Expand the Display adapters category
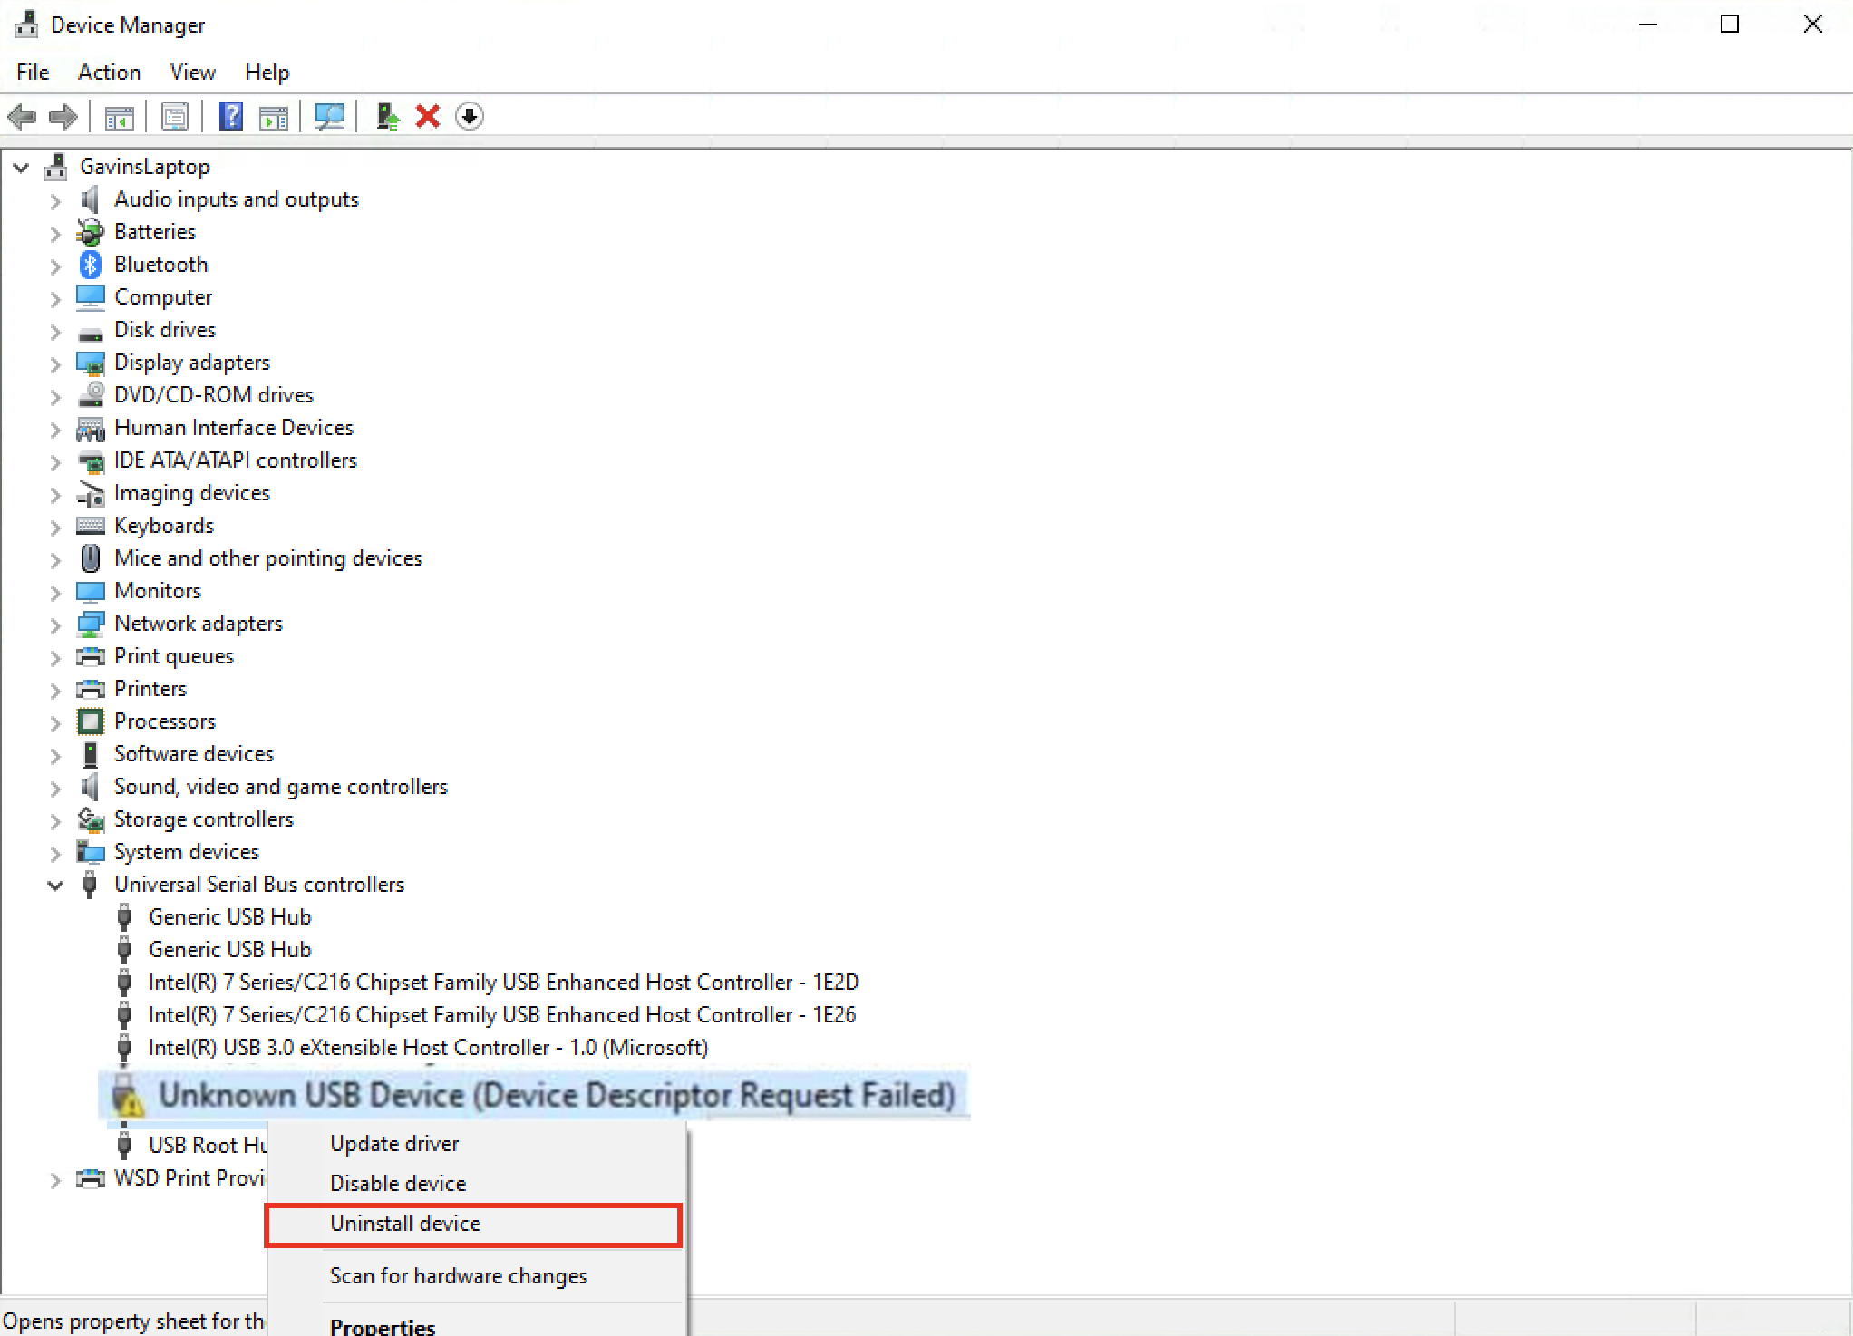 tap(55, 363)
